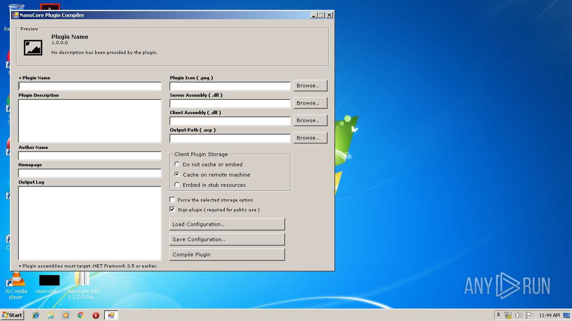Viewport: 572px width, 321px height.
Task: Open the Opera browser taskbar icon
Action: pos(96,315)
